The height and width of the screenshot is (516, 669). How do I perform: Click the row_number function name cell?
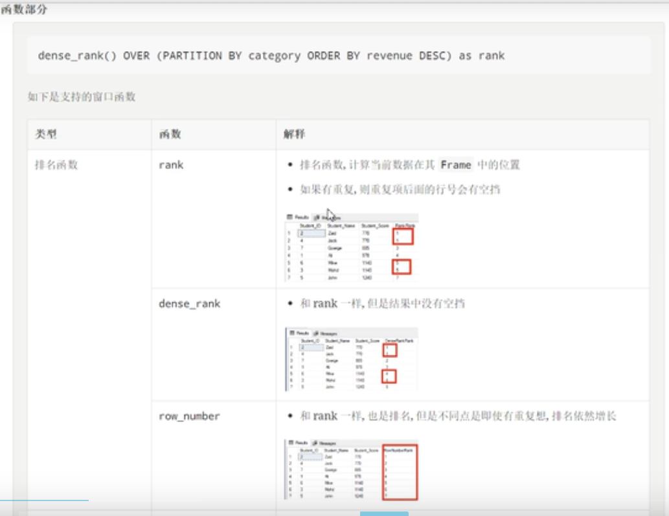[x=189, y=416]
